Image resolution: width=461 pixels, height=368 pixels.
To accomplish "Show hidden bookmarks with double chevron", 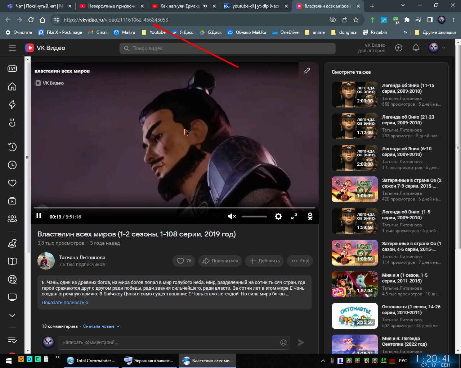I will click(x=406, y=32).
